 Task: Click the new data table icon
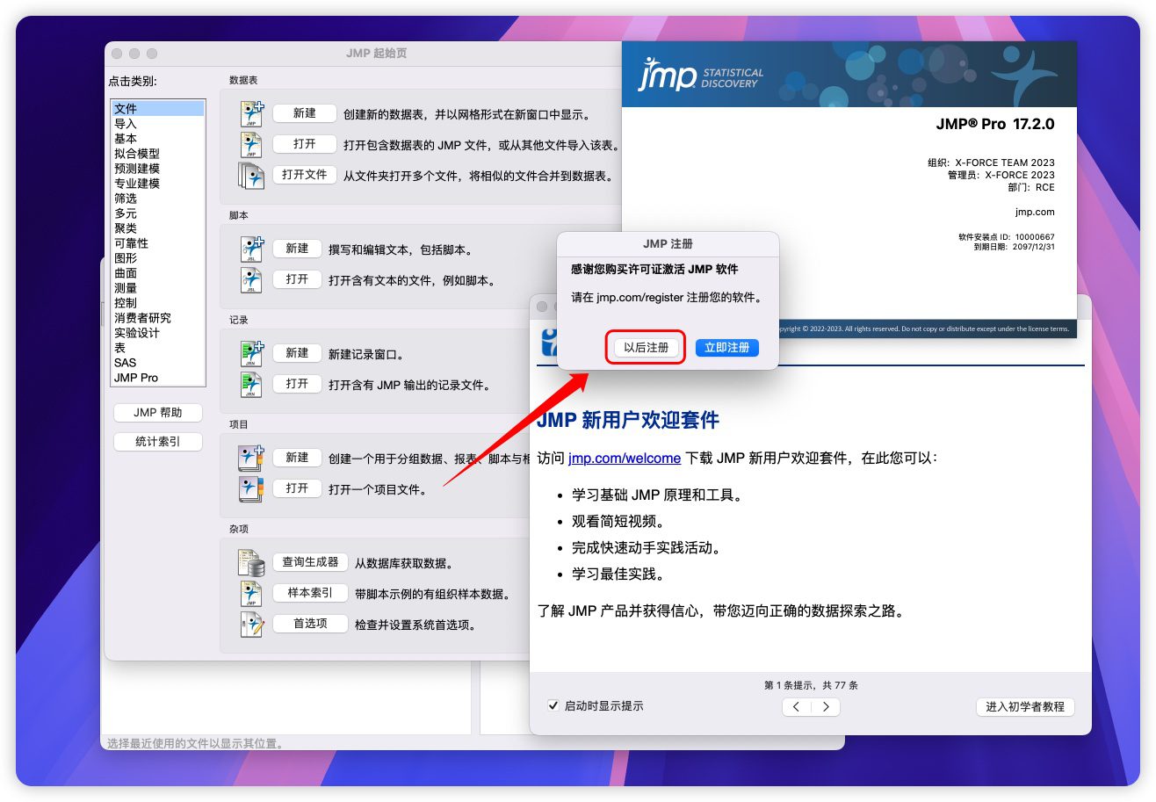coord(252,114)
